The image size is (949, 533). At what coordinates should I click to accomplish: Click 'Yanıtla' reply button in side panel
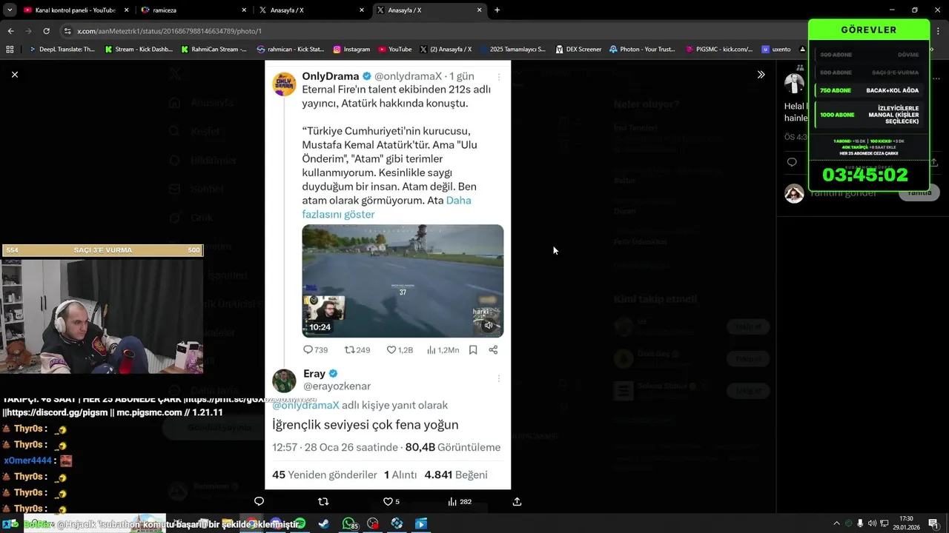919,192
